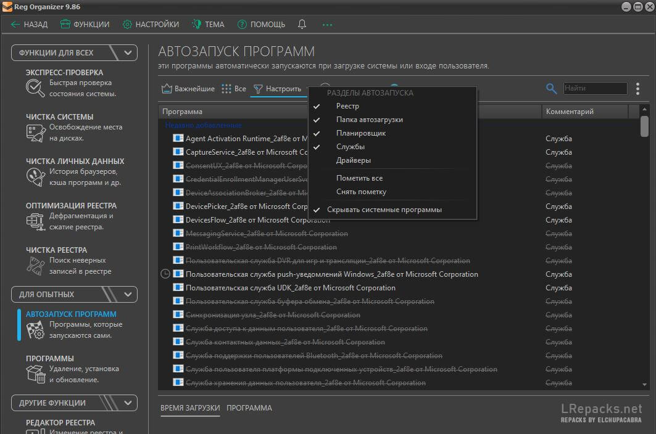Viewport: 656px width, 434px height.
Task: Click the search magnifier icon
Action: pyautogui.click(x=552, y=89)
